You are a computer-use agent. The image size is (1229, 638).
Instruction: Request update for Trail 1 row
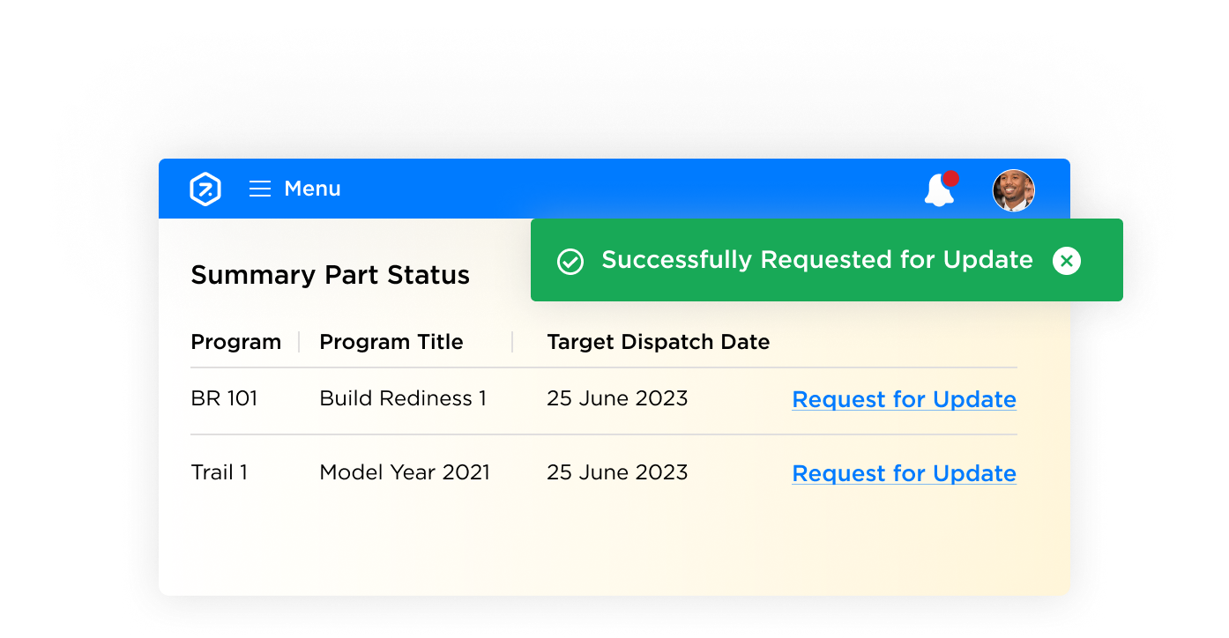point(905,473)
